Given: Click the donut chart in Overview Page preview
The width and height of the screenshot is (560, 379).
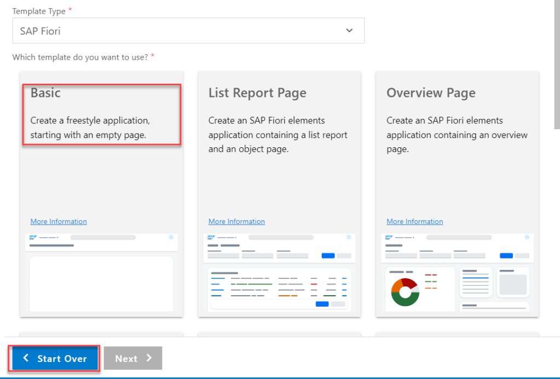Looking at the screenshot, I should [405, 292].
